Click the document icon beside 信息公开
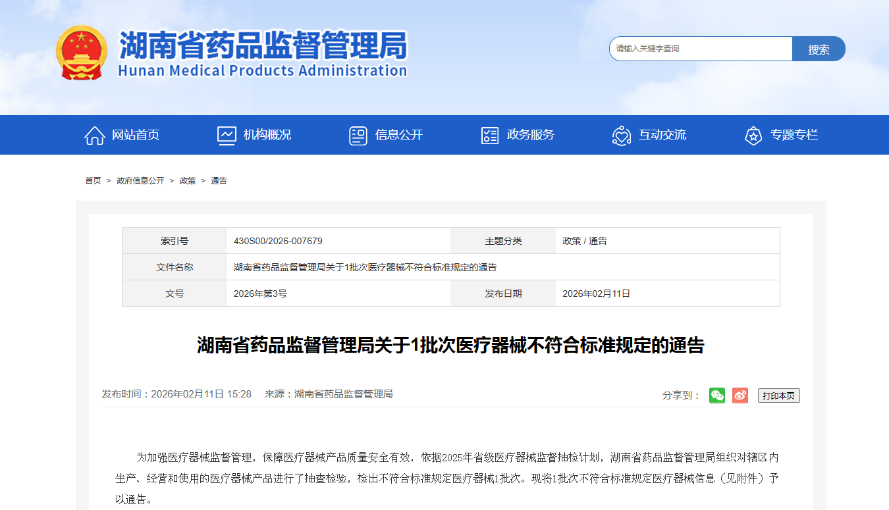 [358, 136]
